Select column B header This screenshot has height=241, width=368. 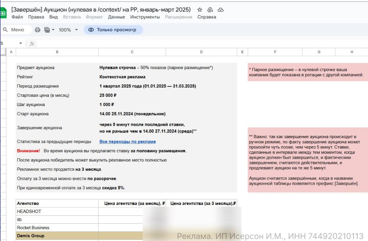[x=57, y=52]
